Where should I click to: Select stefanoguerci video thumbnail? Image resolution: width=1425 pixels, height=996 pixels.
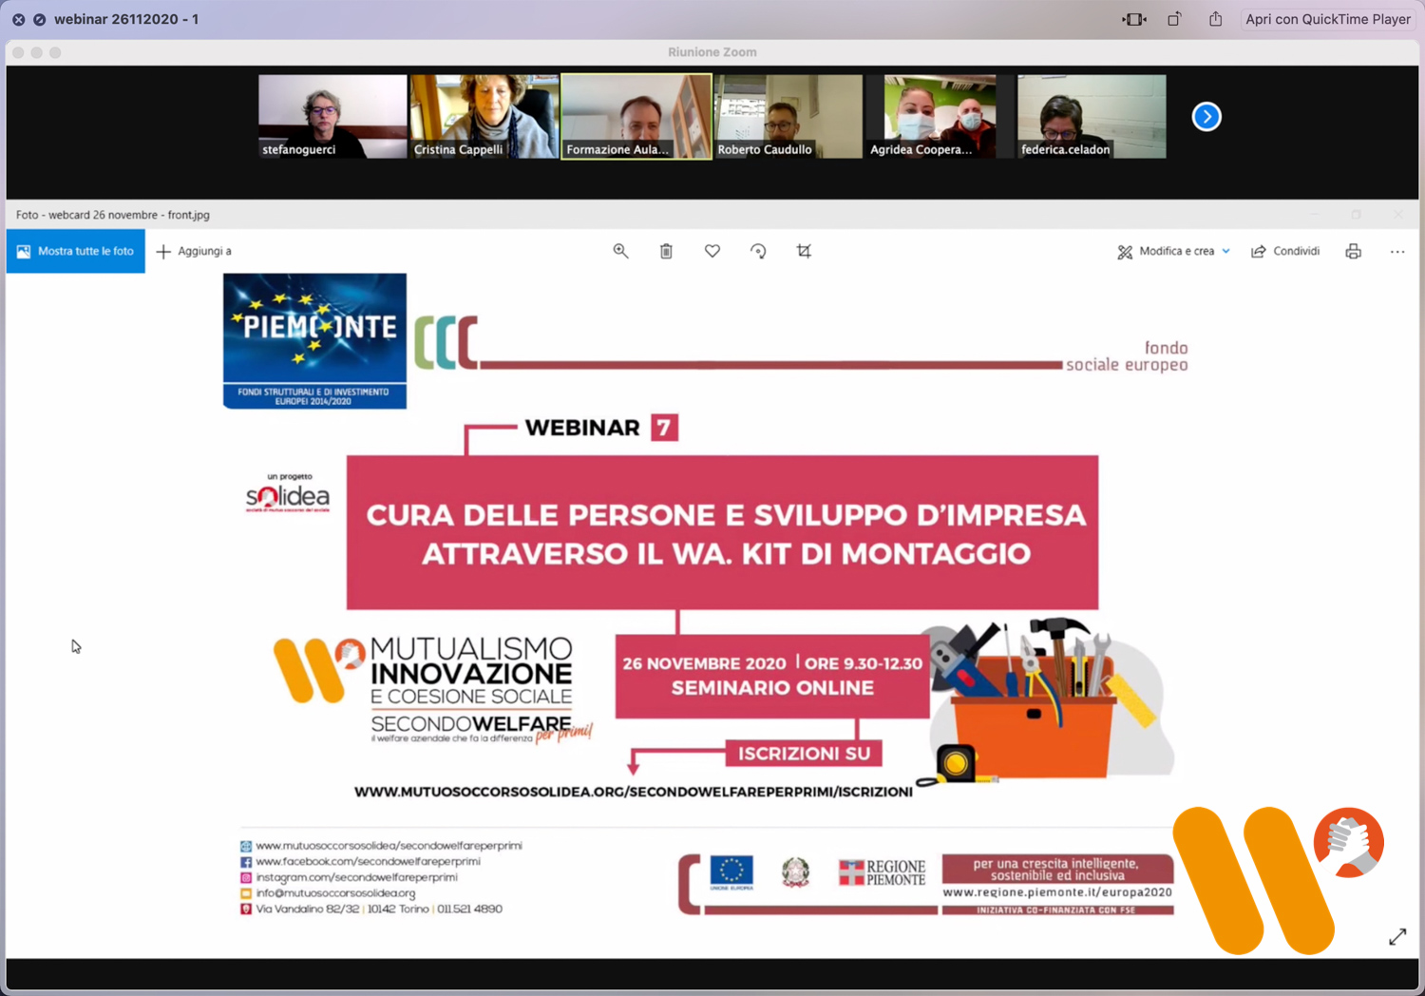pyautogui.click(x=332, y=117)
